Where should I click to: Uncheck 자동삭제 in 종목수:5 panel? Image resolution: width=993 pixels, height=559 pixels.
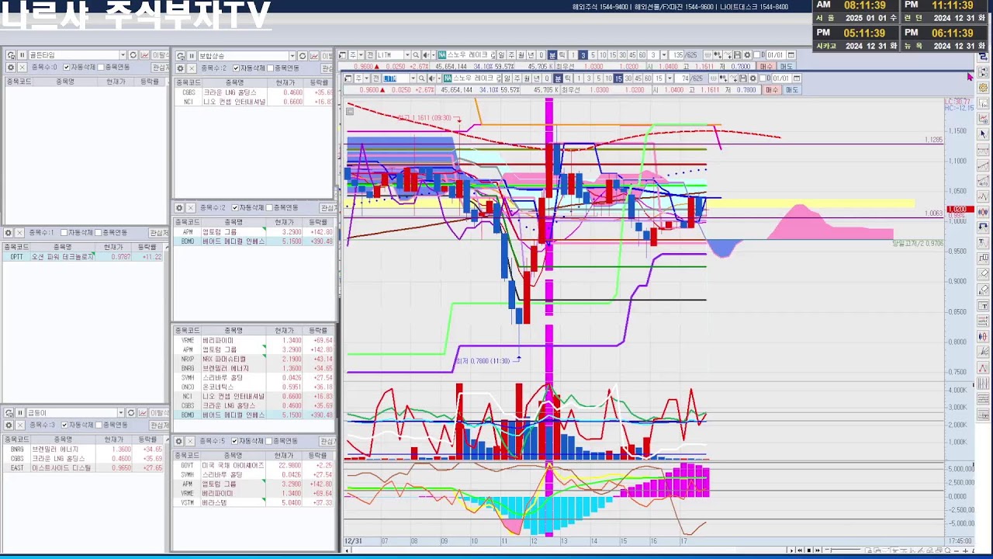point(234,441)
